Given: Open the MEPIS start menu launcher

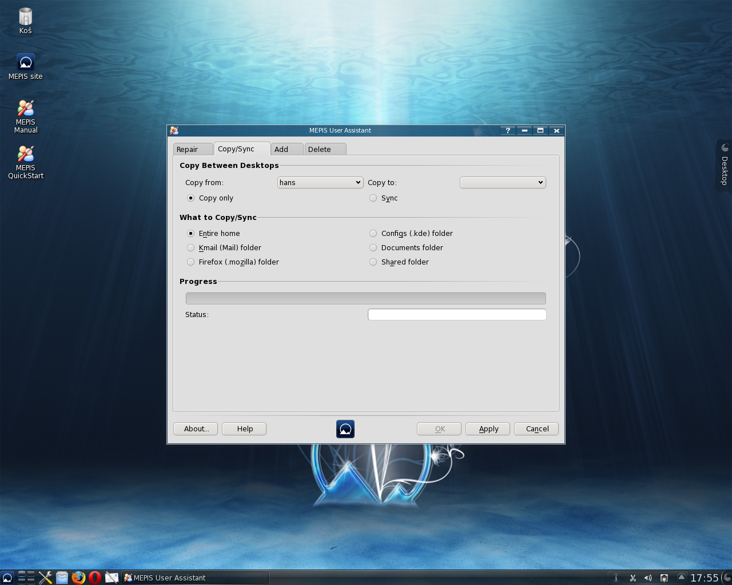Looking at the screenshot, I should point(7,578).
